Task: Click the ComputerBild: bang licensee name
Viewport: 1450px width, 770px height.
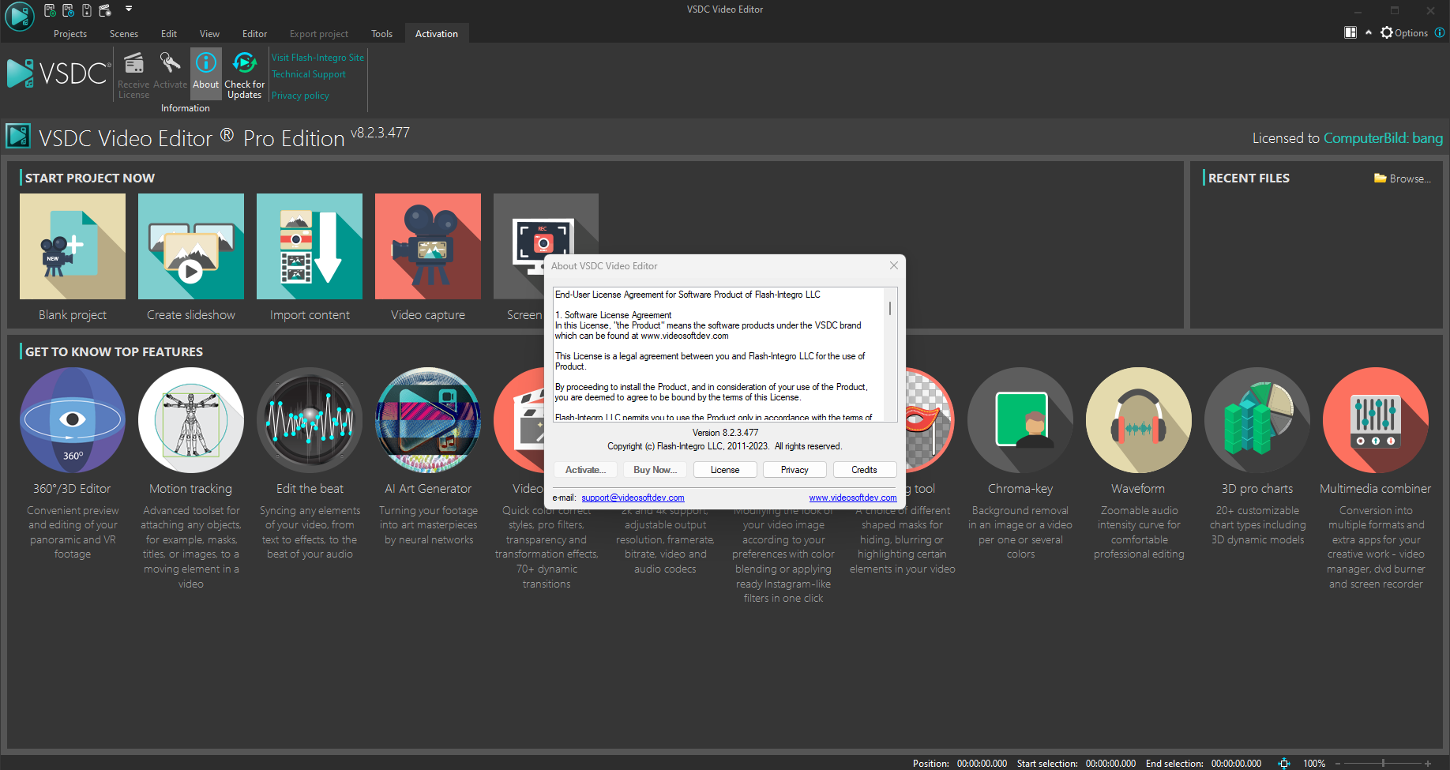Action: [x=1383, y=138]
